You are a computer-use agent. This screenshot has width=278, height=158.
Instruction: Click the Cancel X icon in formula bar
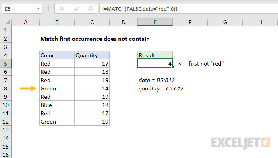(62, 9)
